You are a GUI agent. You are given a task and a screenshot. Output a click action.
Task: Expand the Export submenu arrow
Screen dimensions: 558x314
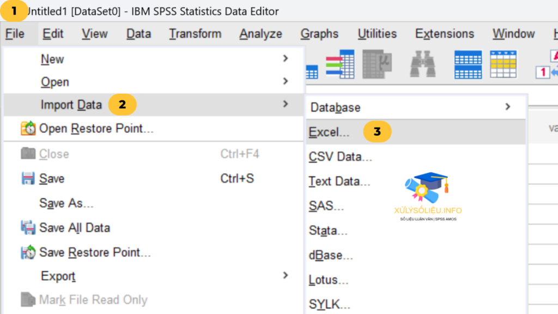coord(286,275)
